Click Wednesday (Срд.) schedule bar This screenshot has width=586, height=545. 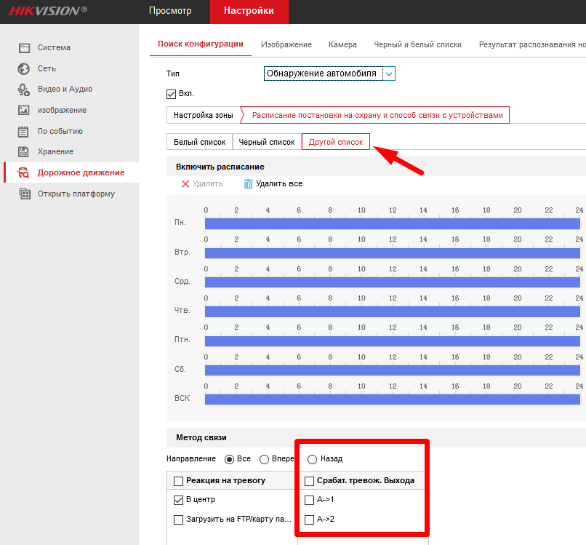(393, 282)
